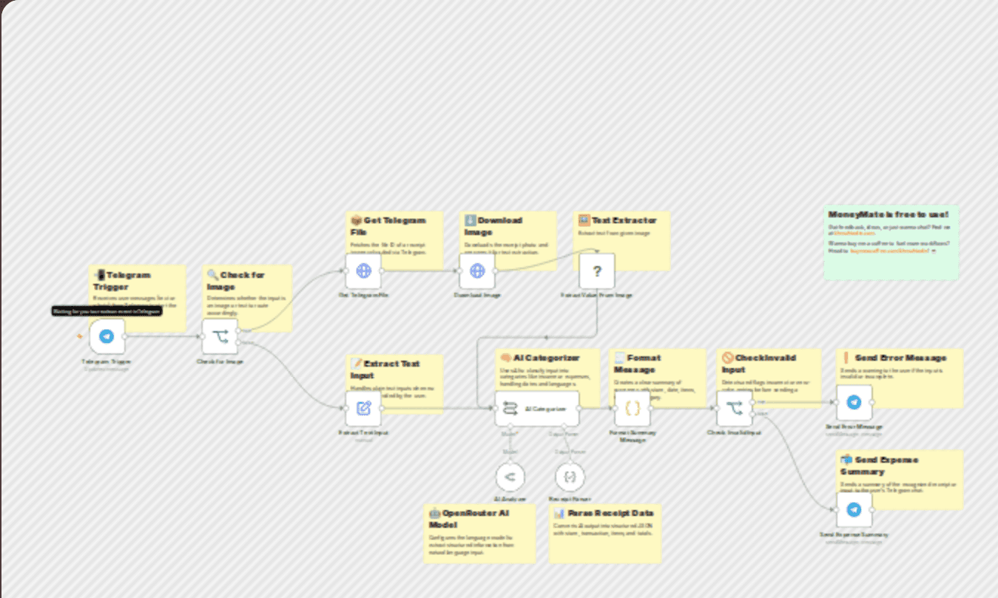The height and width of the screenshot is (598, 998).
Task: Open the AI Categorizer chain node
Action: [537, 408]
